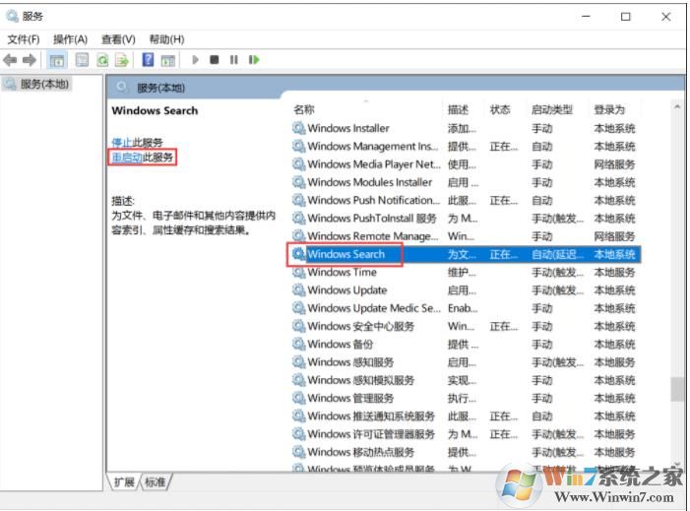Click gear icon of Windows Time row
Screen dimensions: 690x511
tap(299, 272)
